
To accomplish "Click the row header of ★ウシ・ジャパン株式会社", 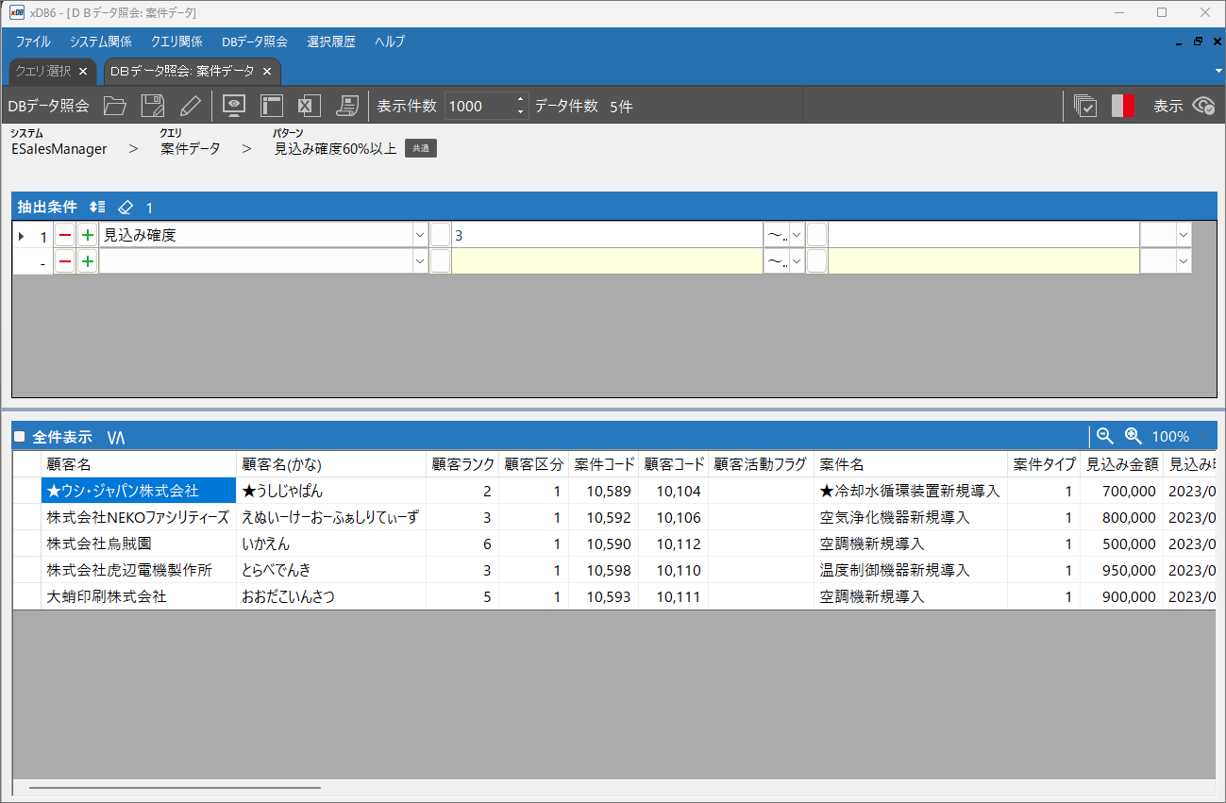I will pyautogui.click(x=26, y=491).
